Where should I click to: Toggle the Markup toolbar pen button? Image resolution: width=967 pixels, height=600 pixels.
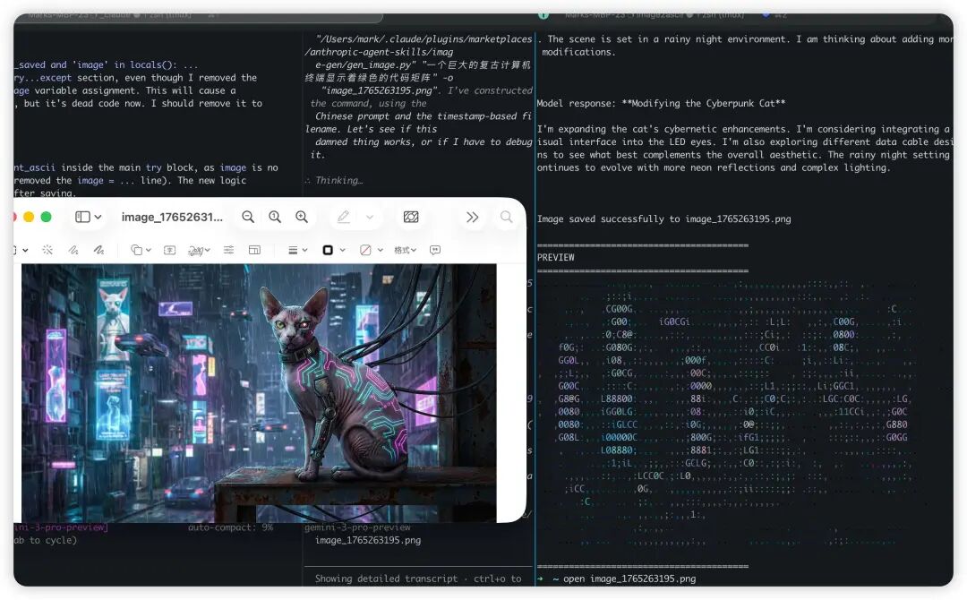pos(343,218)
